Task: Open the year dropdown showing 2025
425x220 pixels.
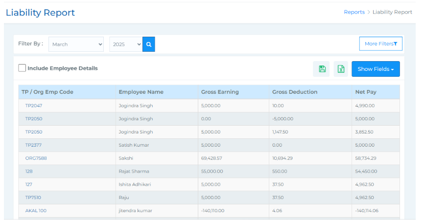Action: [125, 44]
